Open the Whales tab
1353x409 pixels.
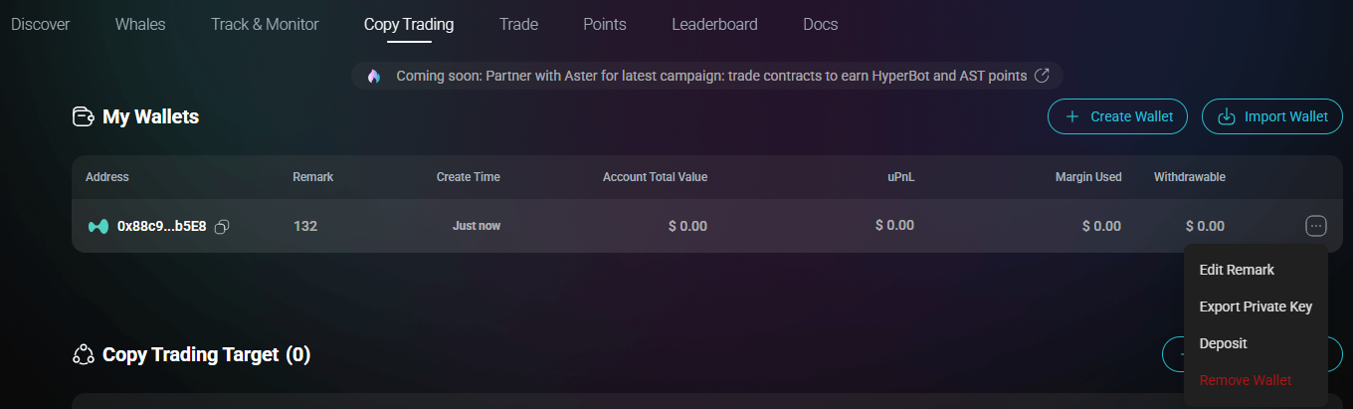140,24
